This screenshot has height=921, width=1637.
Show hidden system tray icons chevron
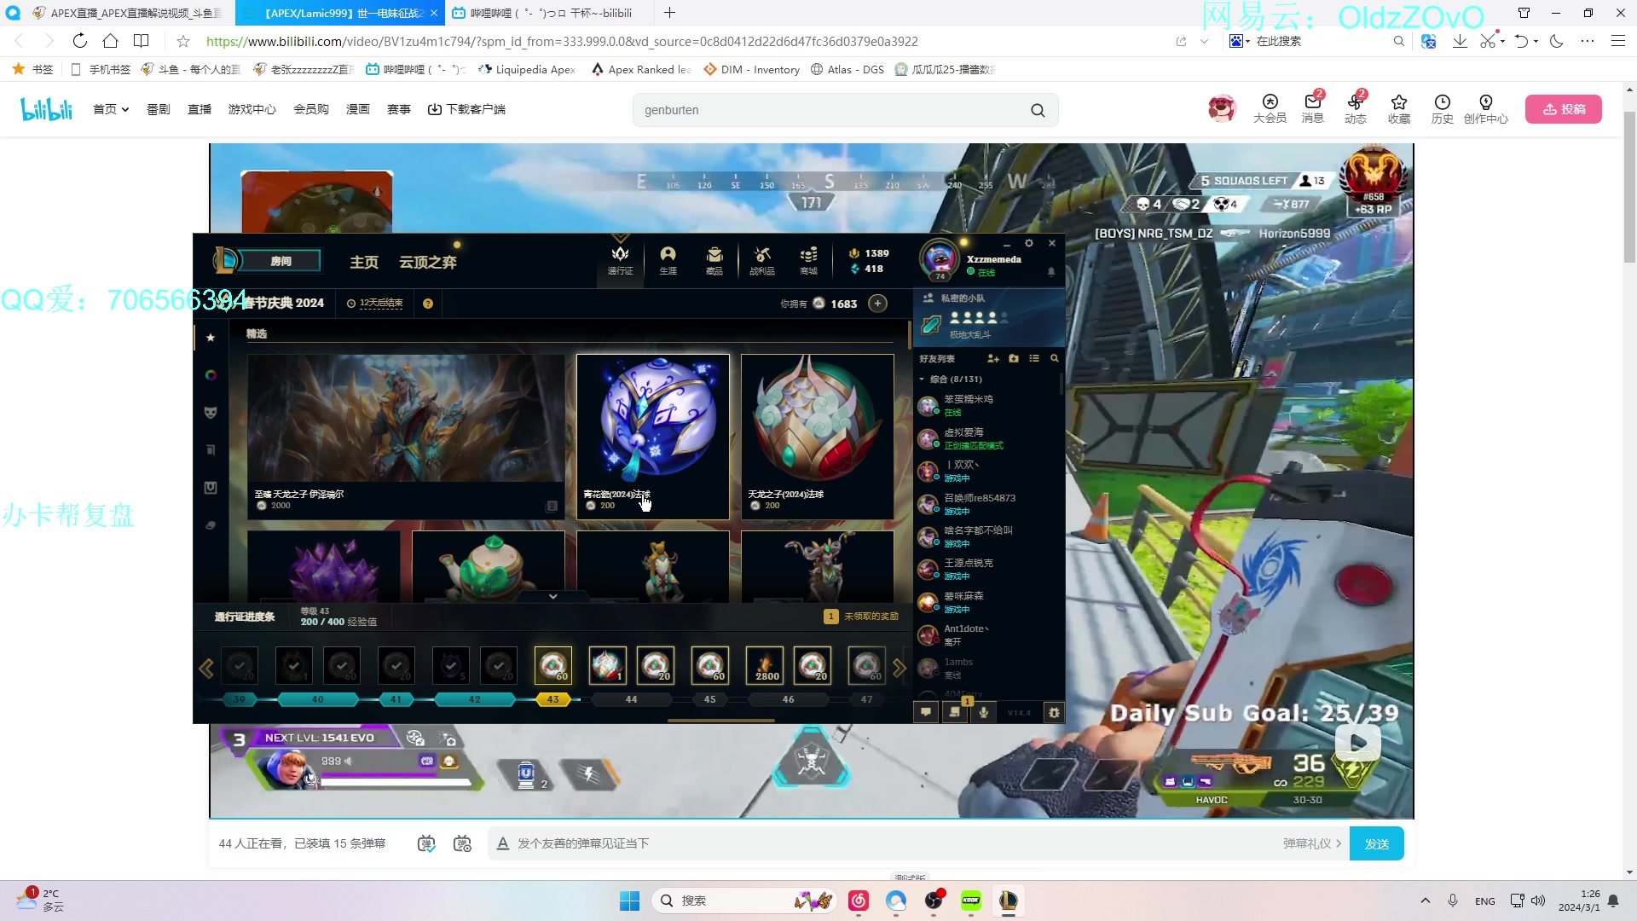pos(1425,901)
